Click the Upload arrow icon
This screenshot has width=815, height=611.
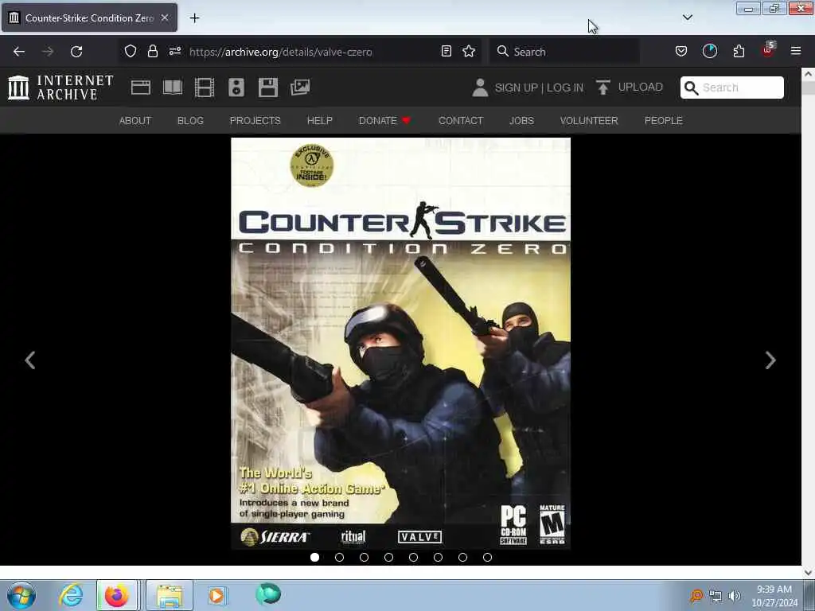click(603, 88)
